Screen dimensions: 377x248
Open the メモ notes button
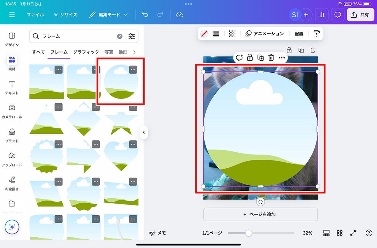158,233
